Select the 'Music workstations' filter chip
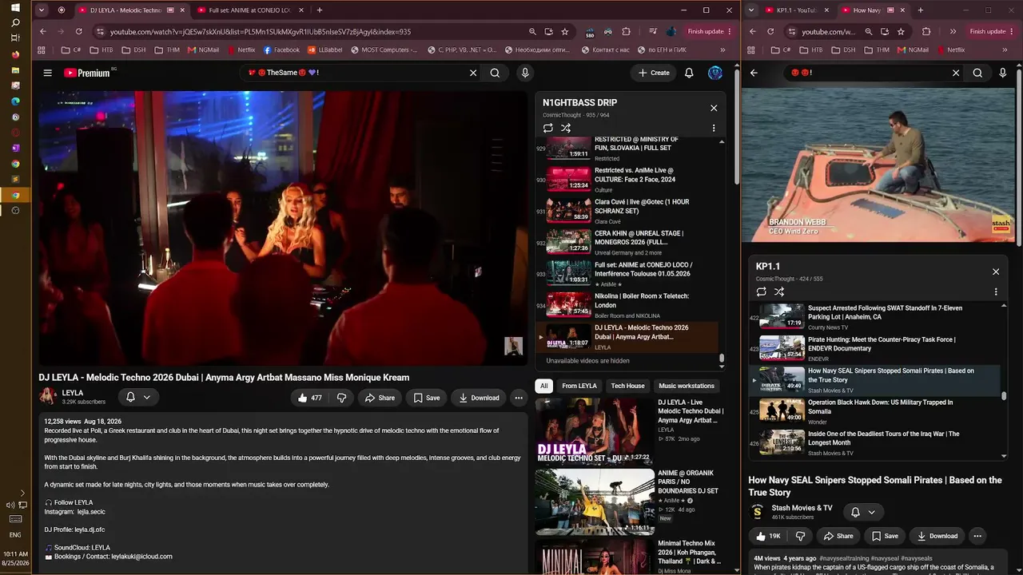 [687, 386]
